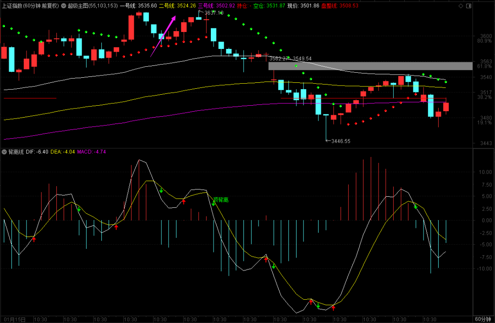The image size is (495, 323).
Task: Click the DIF: -6.40 value
Action: [x=37, y=152]
